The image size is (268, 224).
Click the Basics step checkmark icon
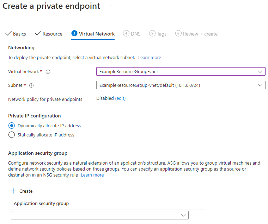coord(8,34)
